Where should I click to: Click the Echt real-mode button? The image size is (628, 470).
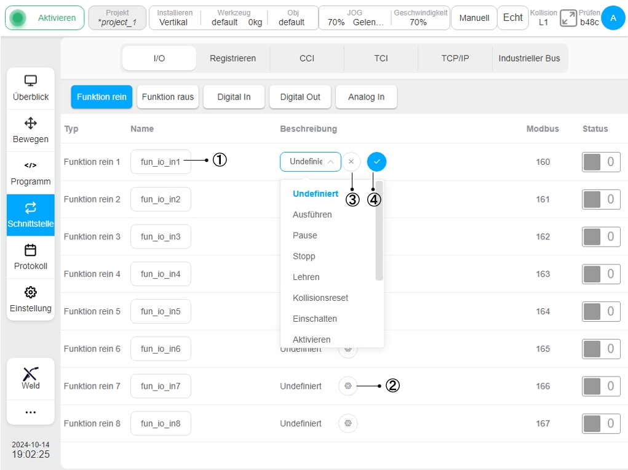(x=512, y=18)
